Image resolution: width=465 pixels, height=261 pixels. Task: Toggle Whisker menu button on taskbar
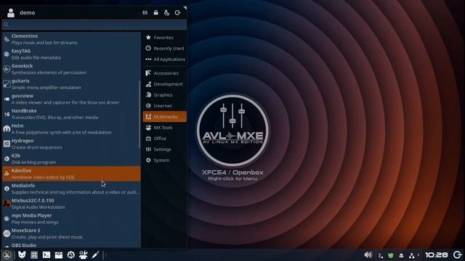click(x=7, y=254)
